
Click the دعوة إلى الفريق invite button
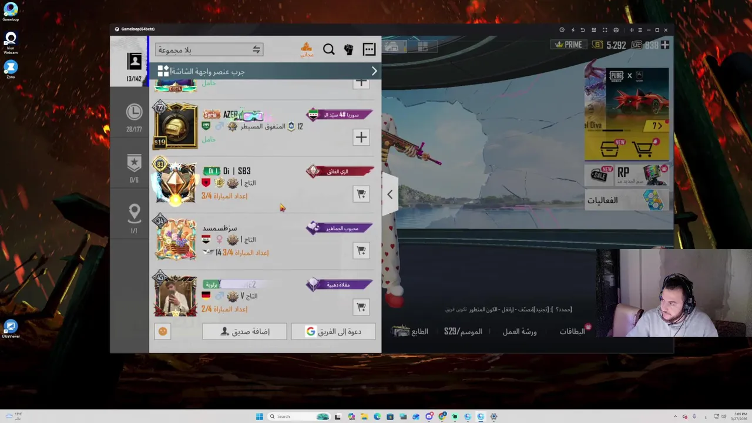click(334, 331)
